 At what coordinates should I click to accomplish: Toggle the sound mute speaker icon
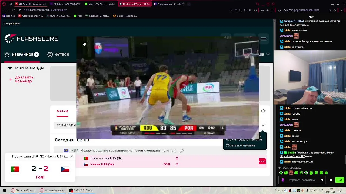pyautogui.click(x=264, y=111)
